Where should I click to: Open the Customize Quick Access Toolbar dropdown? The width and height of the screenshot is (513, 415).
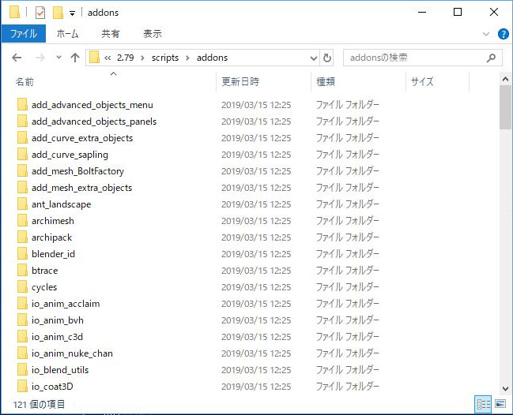[x=72, y=13]
